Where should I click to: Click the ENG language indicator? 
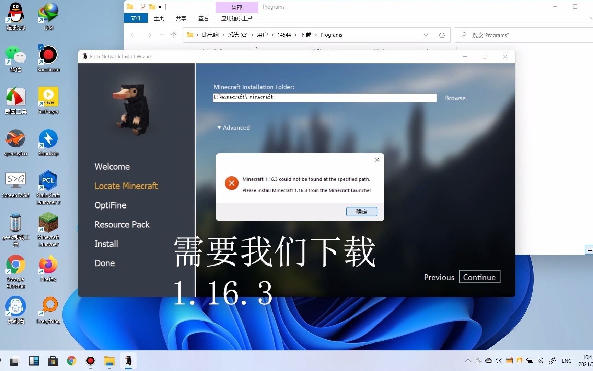567,361
